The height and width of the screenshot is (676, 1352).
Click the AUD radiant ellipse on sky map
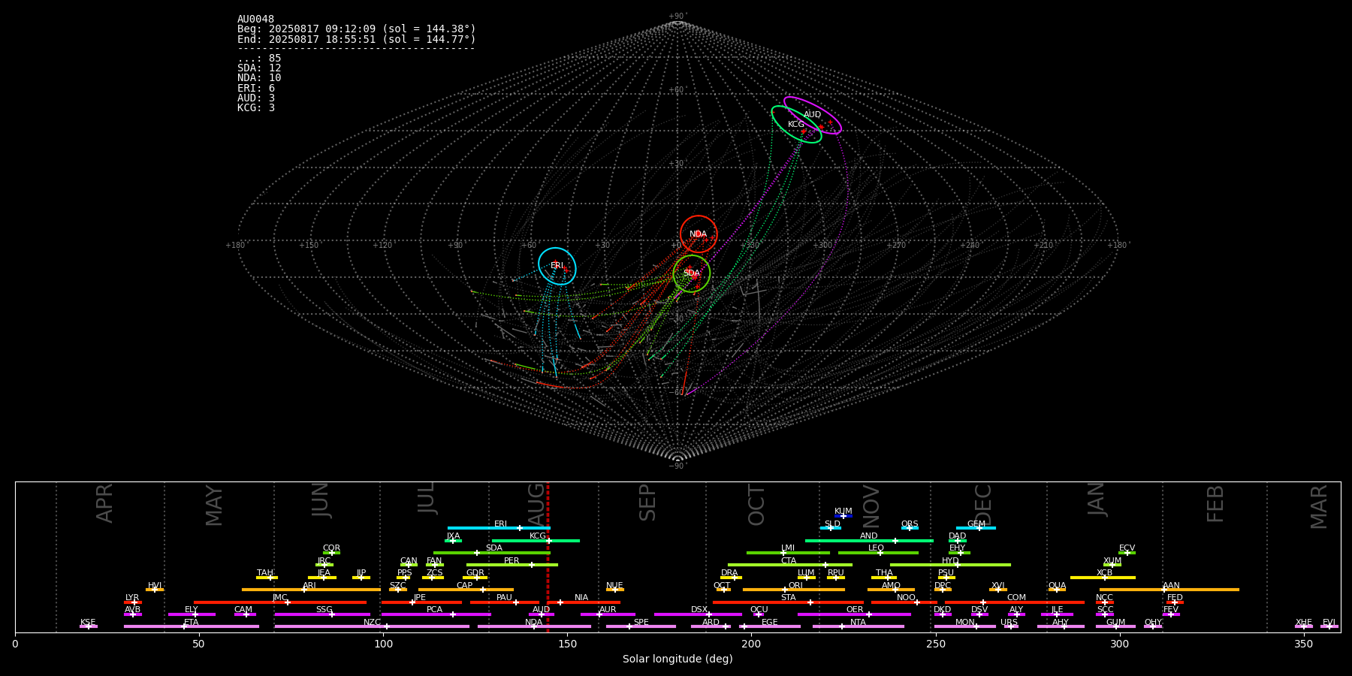tap(813, 115)
